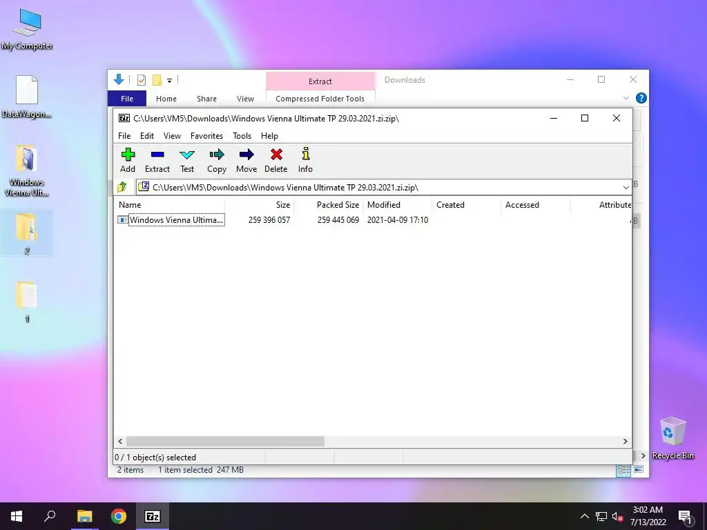Click the Move toolbar icon in 7-Zip
Viewport: 707px width, 530px height.
click(x=246, y=160)
